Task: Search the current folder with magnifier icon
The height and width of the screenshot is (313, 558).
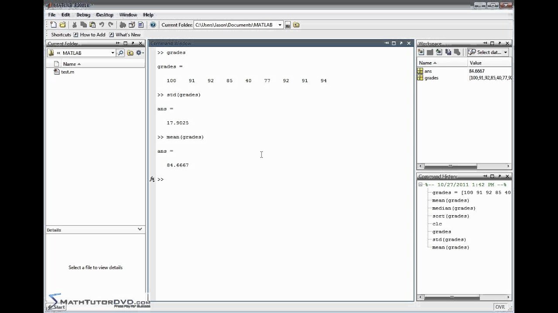Action: [120, 53]
